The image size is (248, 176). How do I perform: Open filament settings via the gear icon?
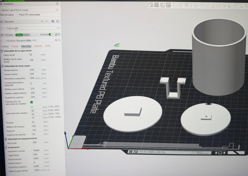57,22
